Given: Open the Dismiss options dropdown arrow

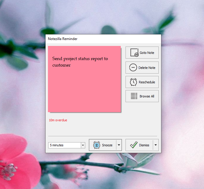Looking at the screenshot, I should pos(155,145).
